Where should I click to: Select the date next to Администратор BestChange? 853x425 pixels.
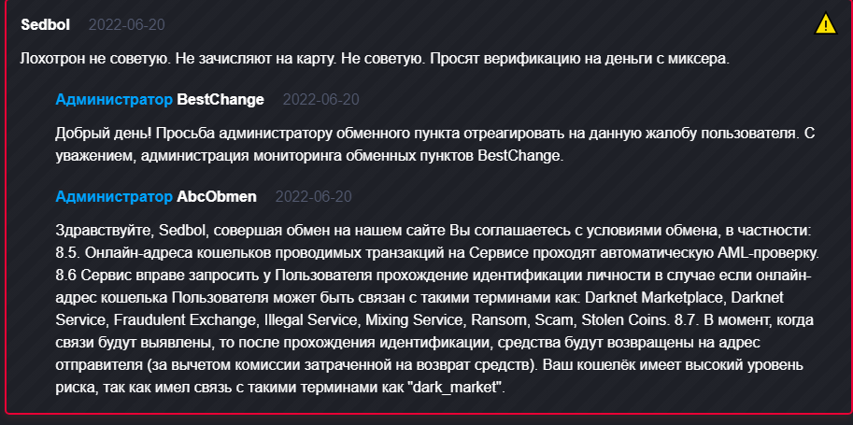[x=321, y=100]
